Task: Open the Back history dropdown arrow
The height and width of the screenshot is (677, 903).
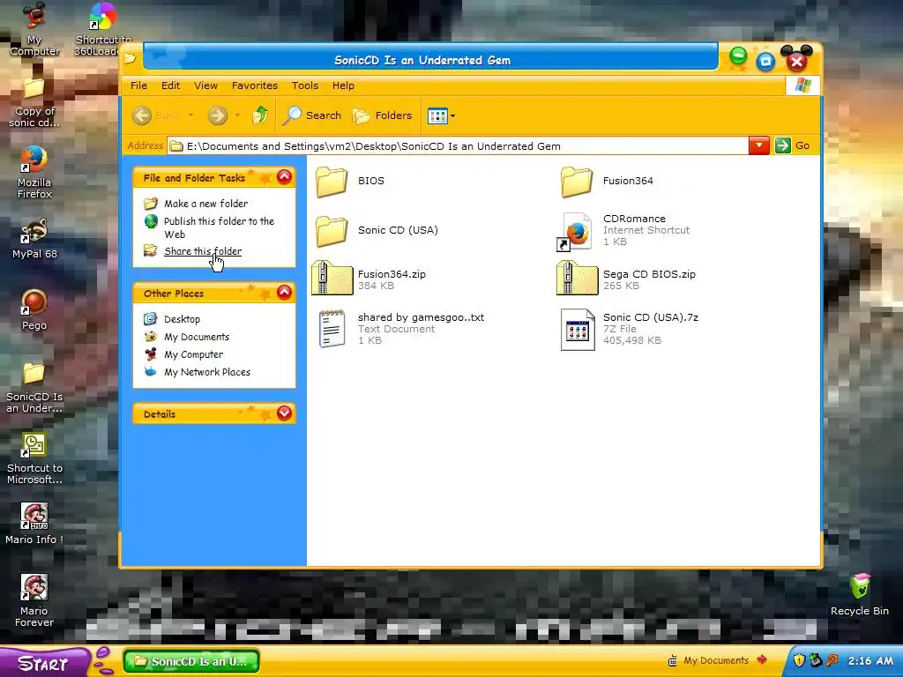Action: 191,115
